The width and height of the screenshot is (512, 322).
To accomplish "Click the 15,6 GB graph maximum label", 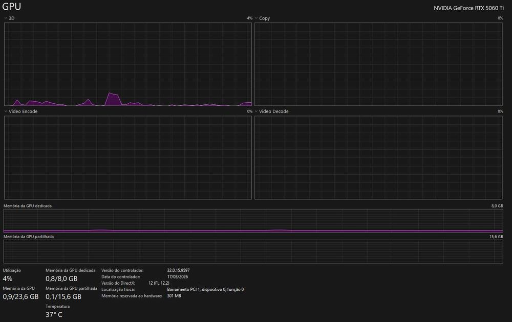I will [496, 237].
